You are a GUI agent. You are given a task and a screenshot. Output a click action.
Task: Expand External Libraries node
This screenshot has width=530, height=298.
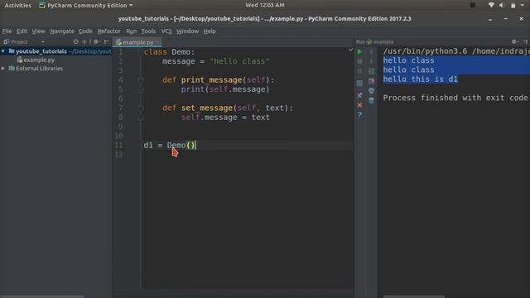point(3,68)
